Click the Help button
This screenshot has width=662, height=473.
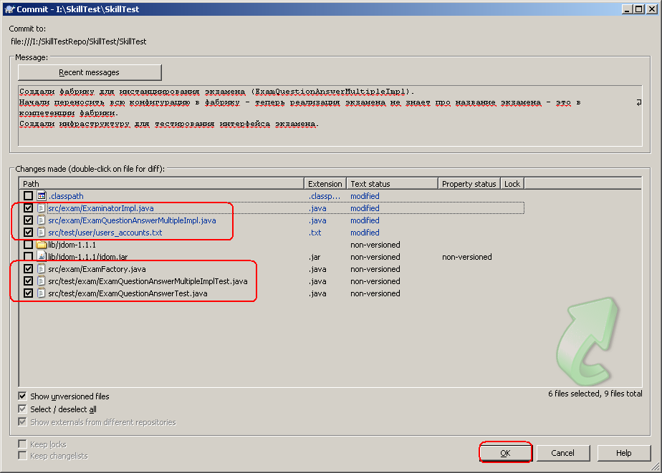pos(623,452)
